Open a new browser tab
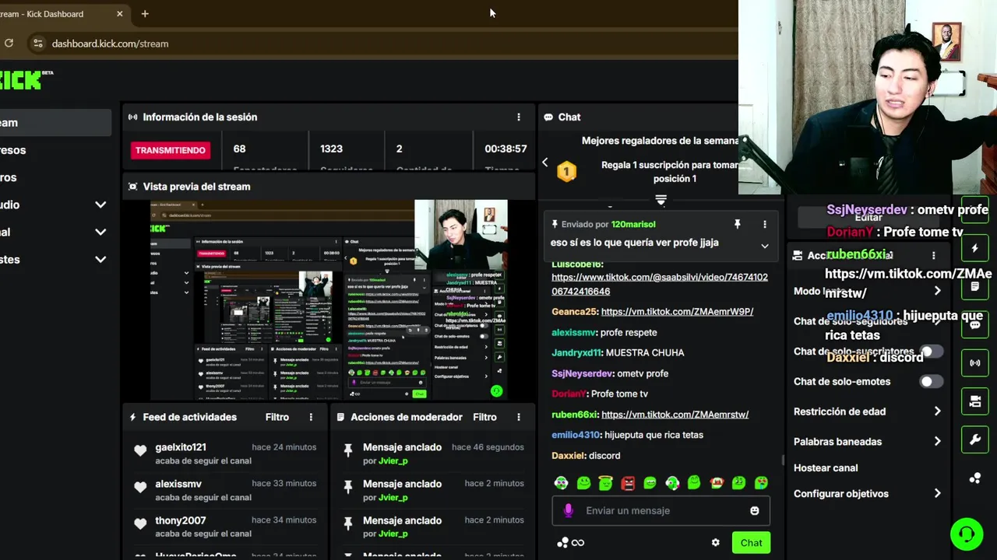 pyautogui.click(x=145, y=13)
